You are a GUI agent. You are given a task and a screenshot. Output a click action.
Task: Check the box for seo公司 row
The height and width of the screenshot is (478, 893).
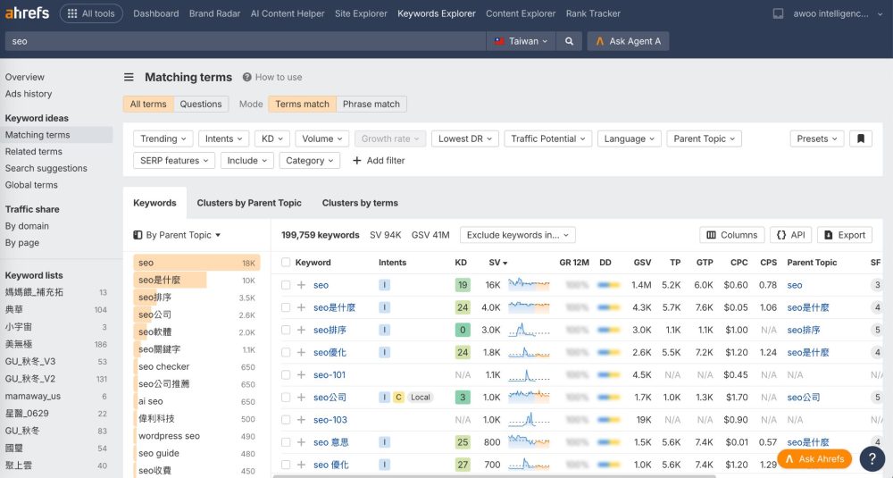286,397
